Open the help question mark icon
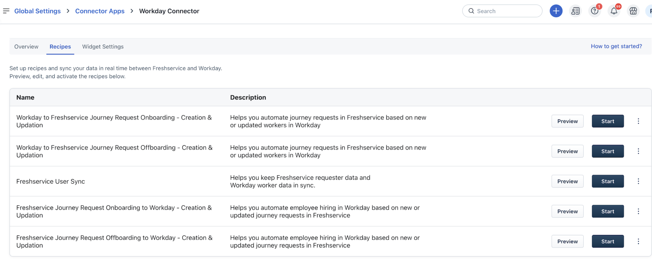The width and height of the screenshot is (652, 262). click(595, 11)
